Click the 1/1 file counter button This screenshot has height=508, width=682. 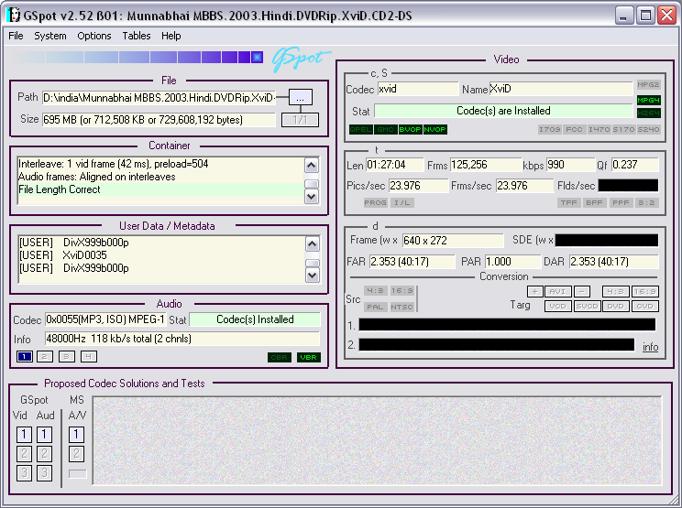300,120
